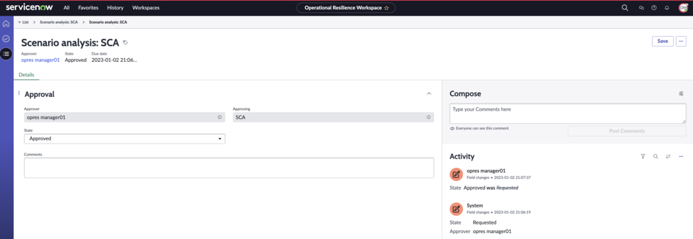Click the Approver field opres manager01
The height and width of the screenshot is (239, 693).
[x=125, y=117]
